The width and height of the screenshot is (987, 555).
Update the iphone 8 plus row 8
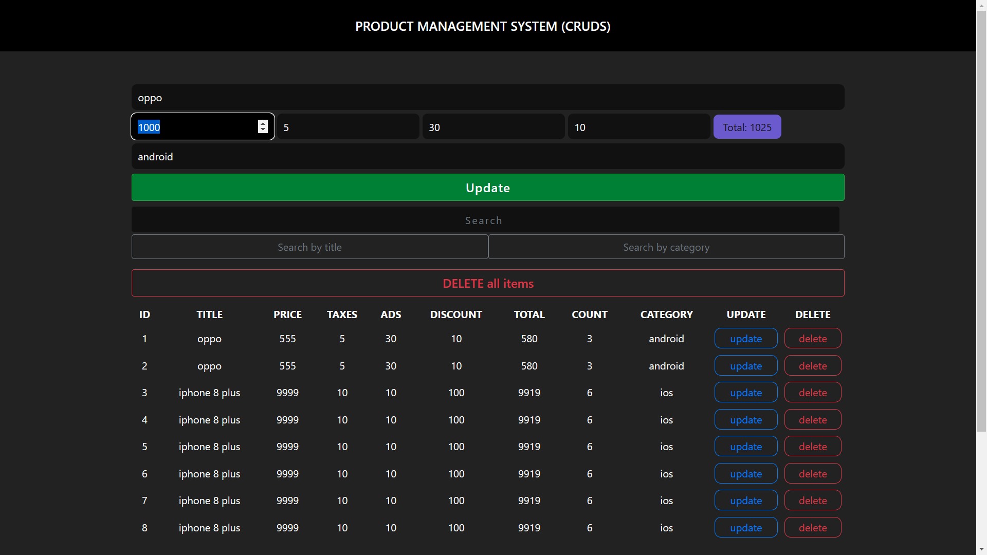click(x=746, y=528)
